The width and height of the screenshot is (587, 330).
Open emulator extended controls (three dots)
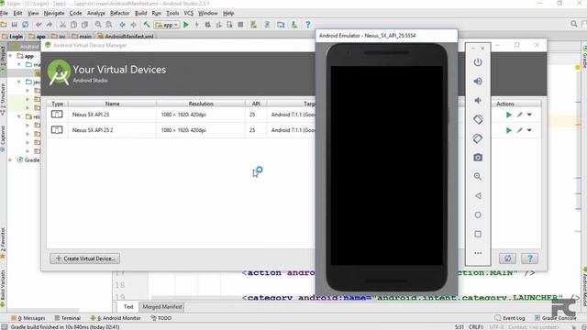478,253
